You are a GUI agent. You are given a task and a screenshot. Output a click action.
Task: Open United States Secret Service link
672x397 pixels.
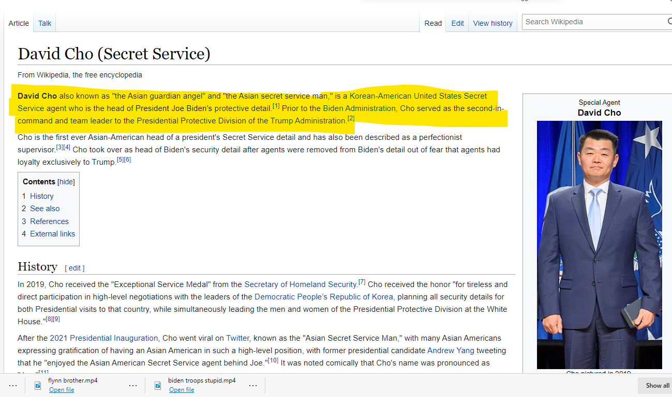coord(450,96)
